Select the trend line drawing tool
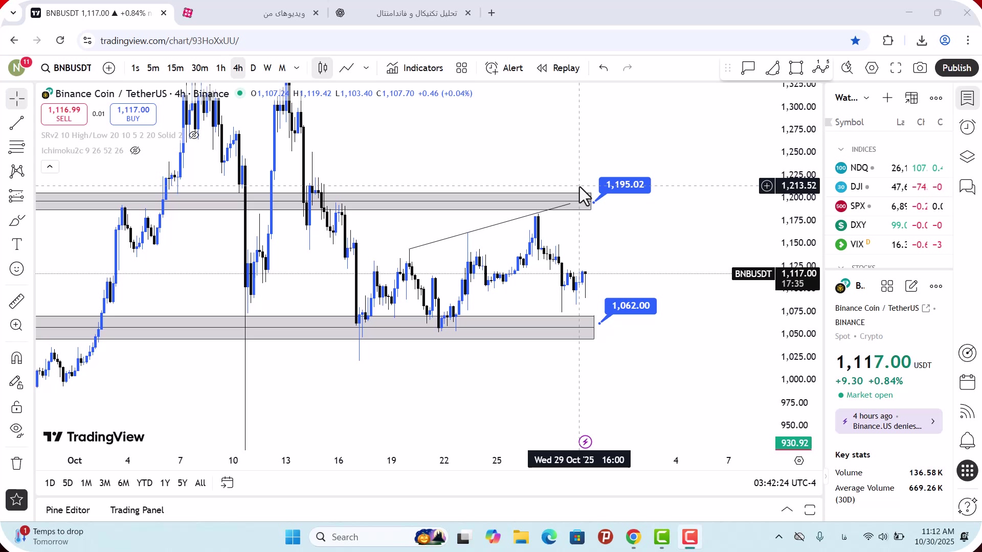This screenshot has height=552, width=982. (x=17, y=123)
